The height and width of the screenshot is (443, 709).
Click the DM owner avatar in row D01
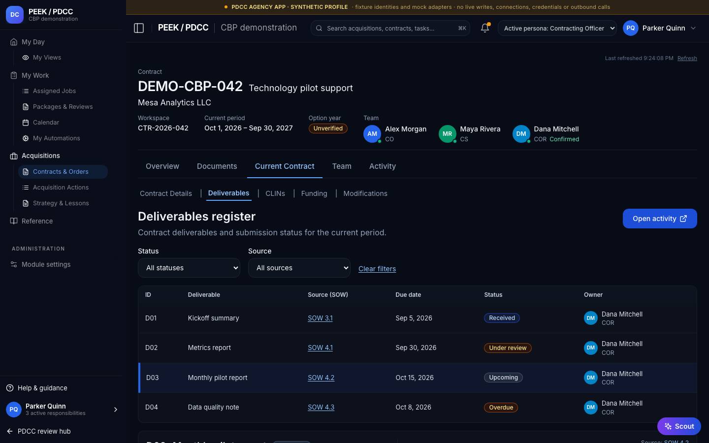click(x=591, y=318)
